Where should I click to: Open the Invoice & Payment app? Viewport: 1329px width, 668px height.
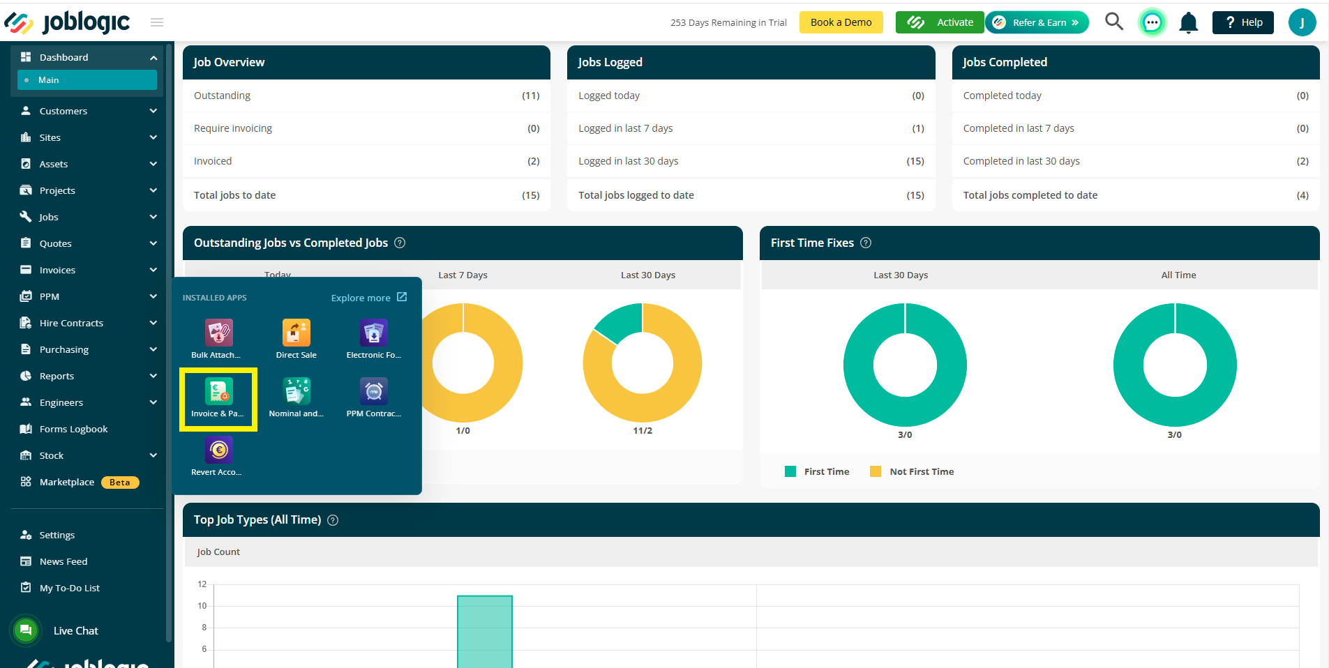[x=219, y=391]
